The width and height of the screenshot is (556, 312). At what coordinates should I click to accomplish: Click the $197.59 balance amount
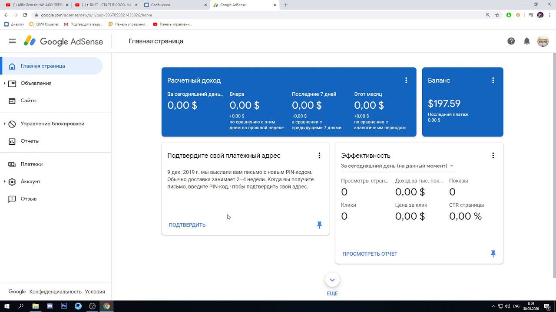[x=444, y=104]
